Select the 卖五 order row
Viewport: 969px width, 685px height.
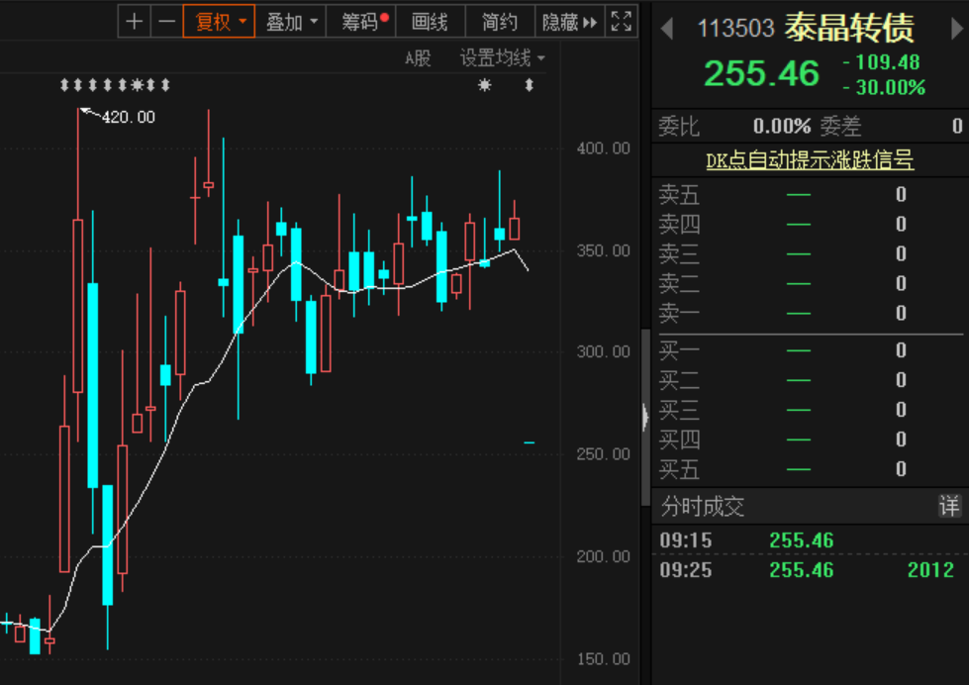[811, 195]
